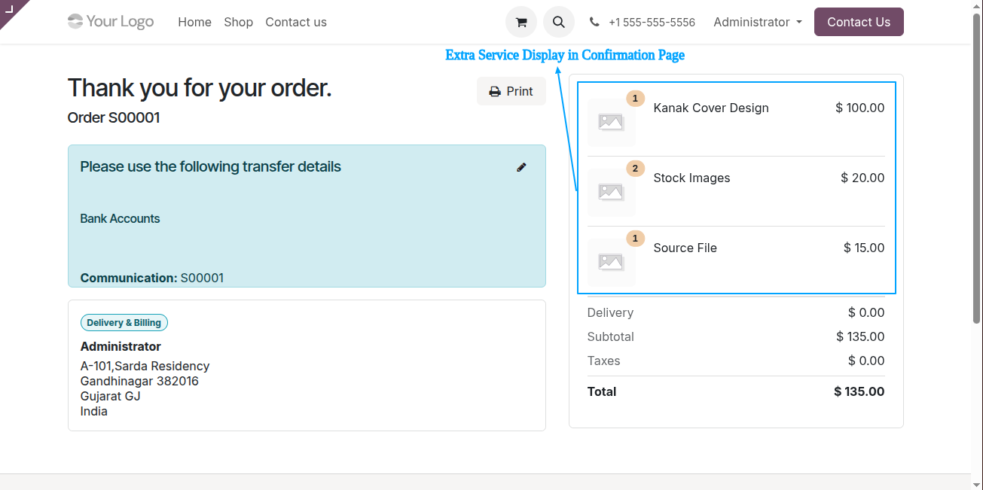Click the bold Total label
983x490 pixels.
coord(602,391)
